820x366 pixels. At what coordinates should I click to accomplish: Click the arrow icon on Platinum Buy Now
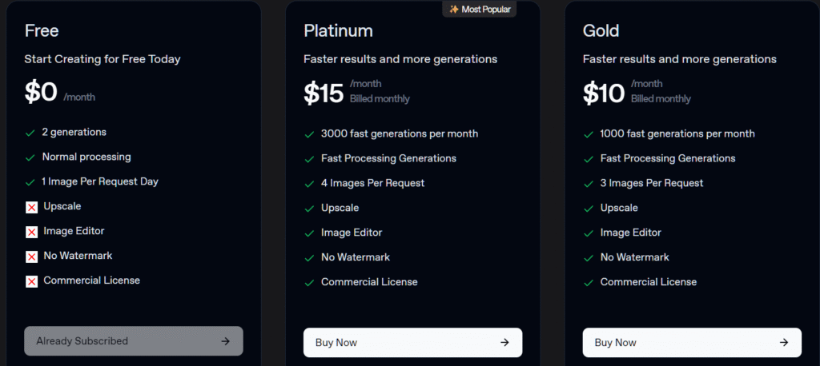pos(504,343)
